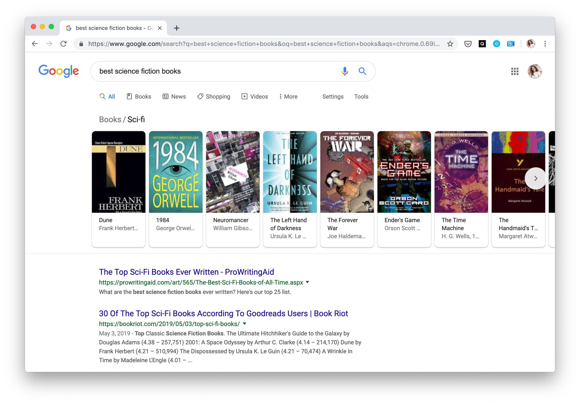Open the Ender's Game book cover

coord(404,172)
